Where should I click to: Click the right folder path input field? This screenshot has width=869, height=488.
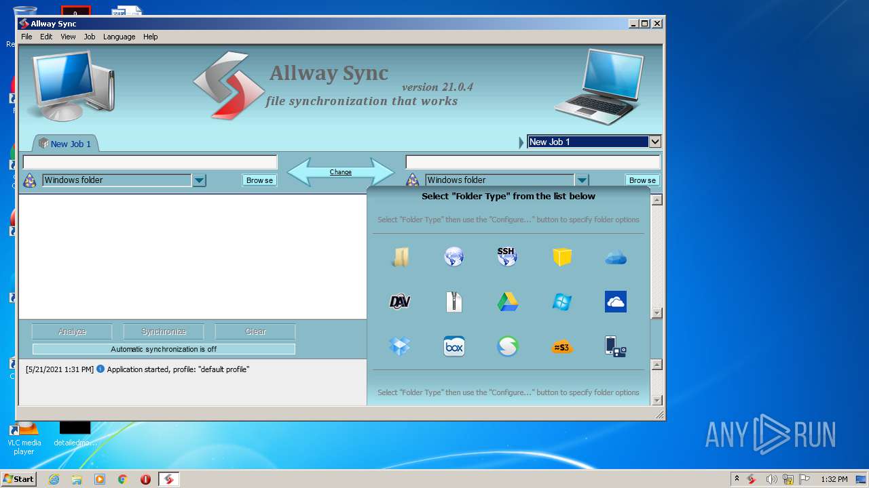(x=533, y=162)
